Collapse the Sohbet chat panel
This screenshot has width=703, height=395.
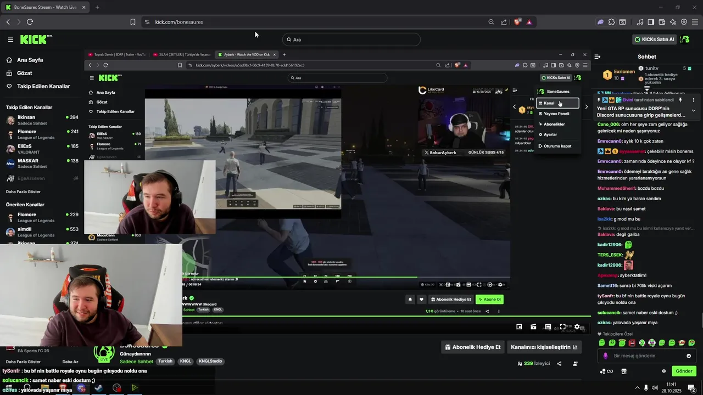[x=597, y=57]
